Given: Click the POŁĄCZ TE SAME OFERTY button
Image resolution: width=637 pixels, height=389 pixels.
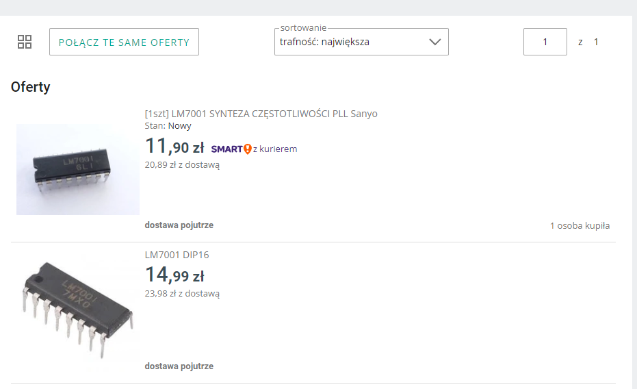Looking at the screenshot, I should pos(124,42).
